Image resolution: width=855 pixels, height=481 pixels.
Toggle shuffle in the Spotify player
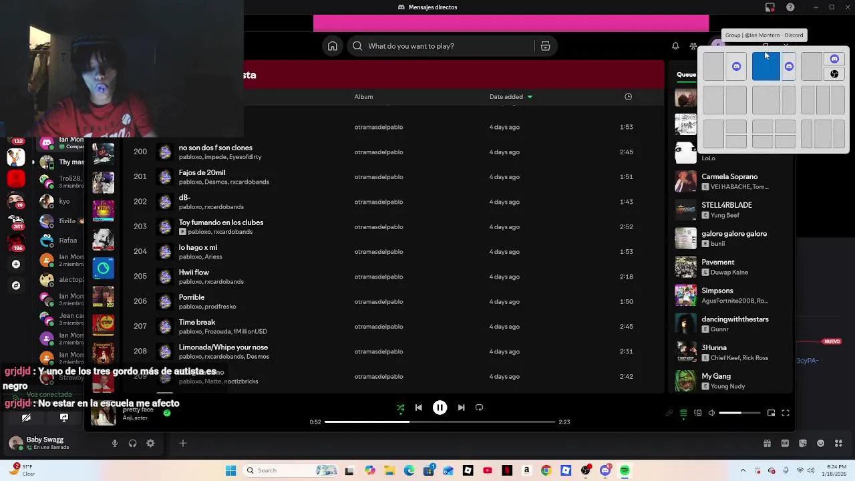(x=400, y=408)
